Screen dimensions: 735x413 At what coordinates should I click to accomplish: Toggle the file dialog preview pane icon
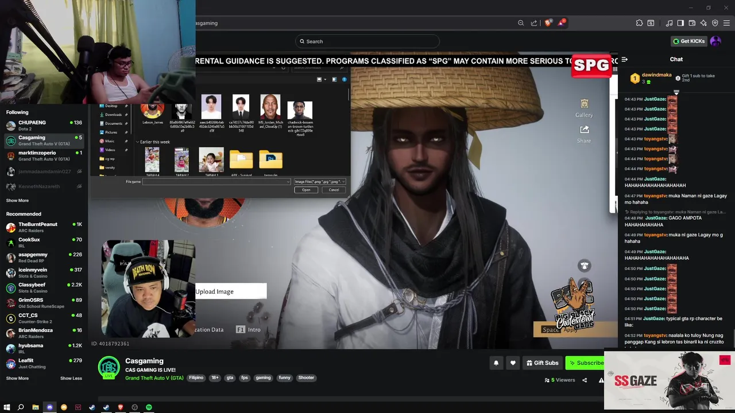[x=335, y=80]
